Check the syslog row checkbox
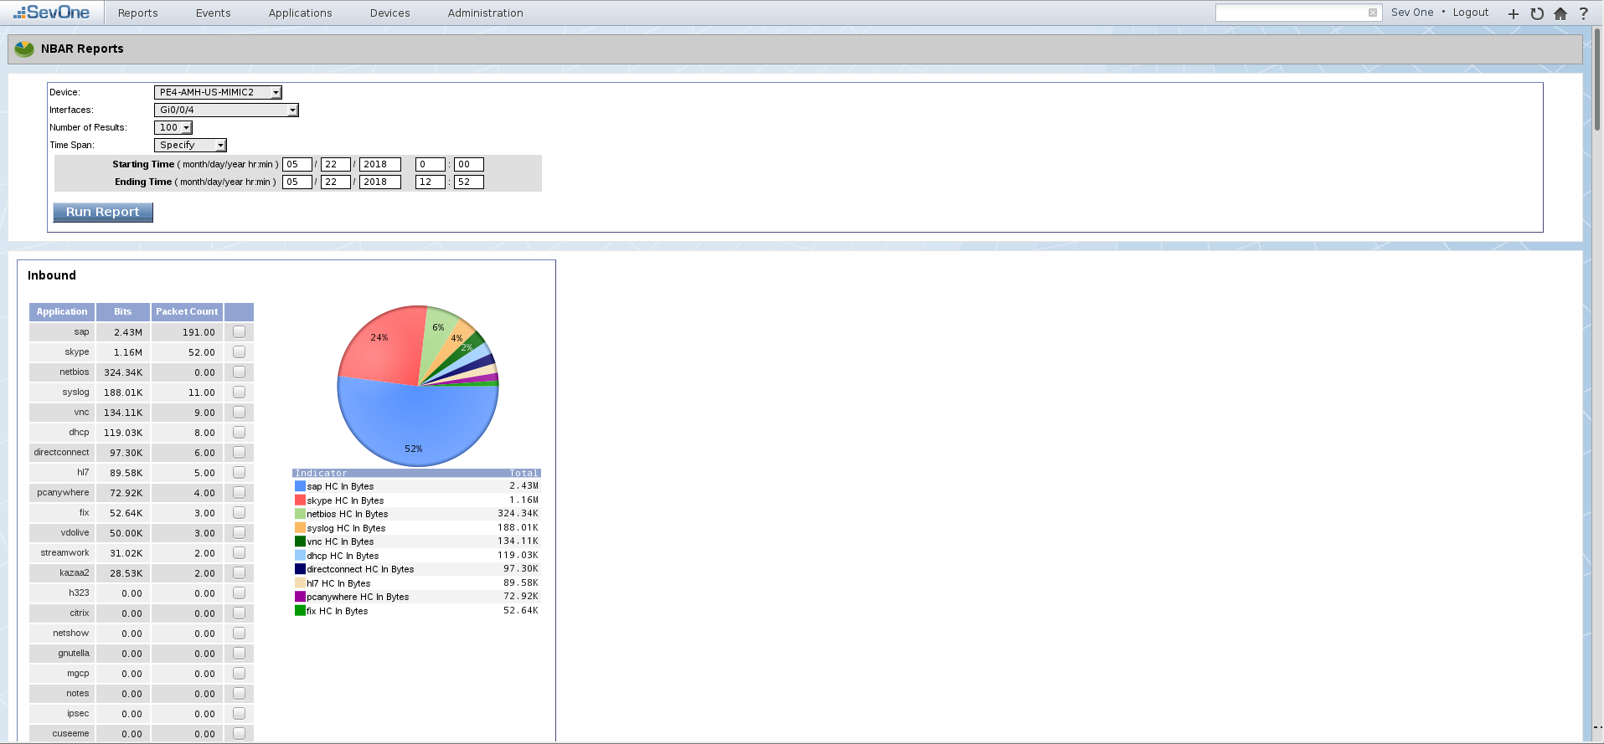 pos(239,393)
